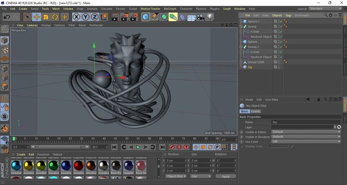Image resolution: width=347 pixels, height=185 pixels.
Task: Go to start of animation
Action: pos(114,147)
